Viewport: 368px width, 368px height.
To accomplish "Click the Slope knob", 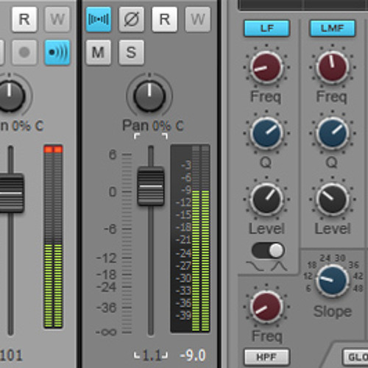I will click(x=333, y=281).
